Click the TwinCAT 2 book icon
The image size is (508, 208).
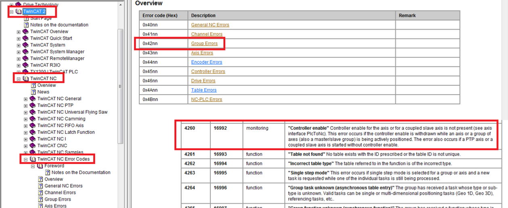[18, 12]
